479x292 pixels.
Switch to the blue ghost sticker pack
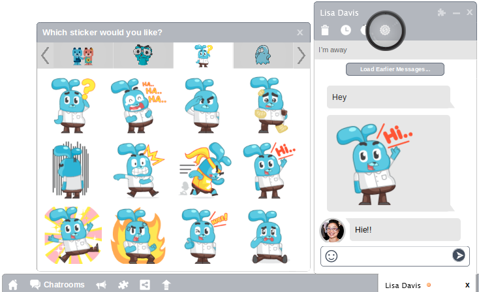[263, 56]
